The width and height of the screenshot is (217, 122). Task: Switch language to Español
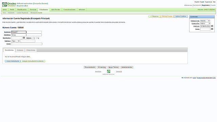(x=197, y=2)
